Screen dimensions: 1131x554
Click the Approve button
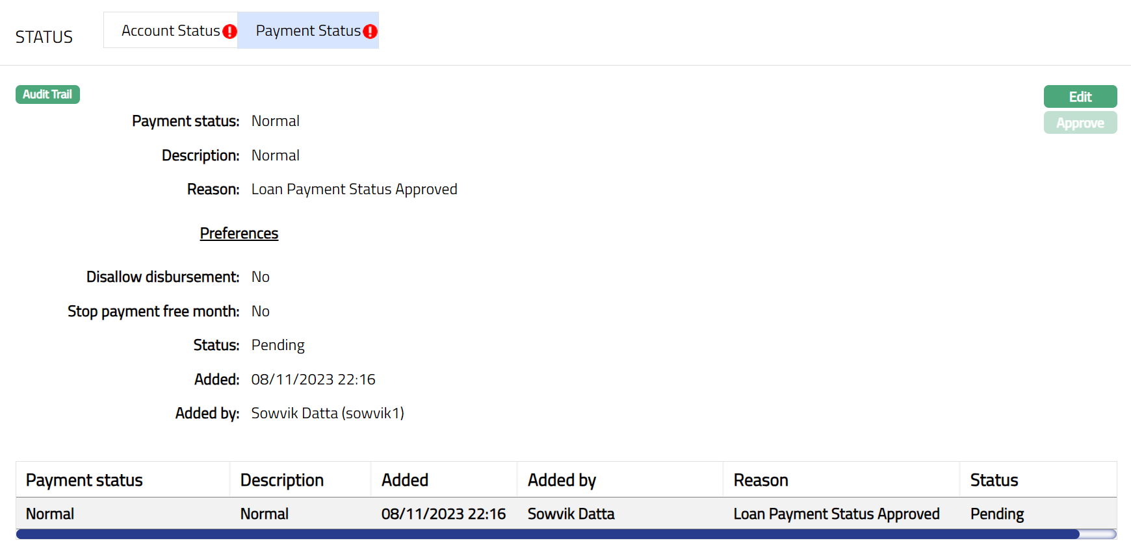[1080, 123]
